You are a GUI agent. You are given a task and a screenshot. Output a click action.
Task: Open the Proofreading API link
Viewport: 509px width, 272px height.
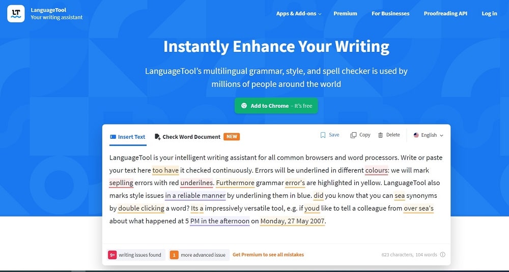pyautogui.click(x=445, y=14)
